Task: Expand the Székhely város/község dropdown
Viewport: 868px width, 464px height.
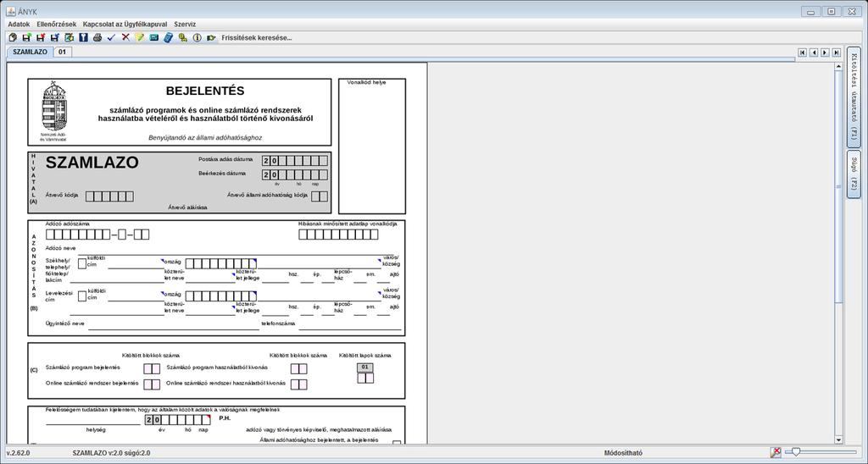Action: (x=379, y=260)
